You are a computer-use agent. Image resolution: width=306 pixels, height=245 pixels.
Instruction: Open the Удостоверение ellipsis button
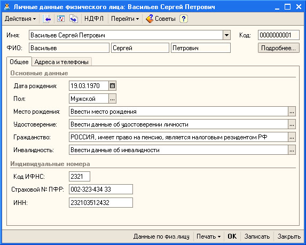click(292, 124)
